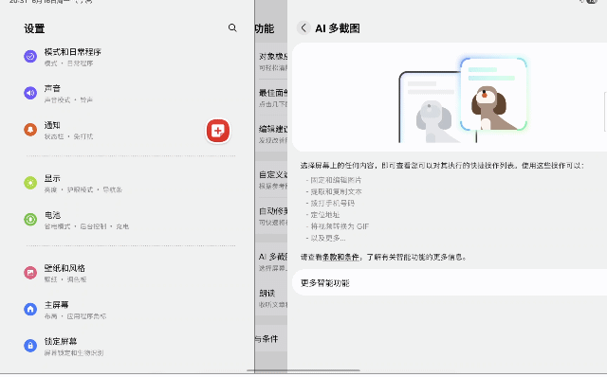Select 锁定屏幕 settings entry
The image size is (607, 377).
click(x=130, y=346)
